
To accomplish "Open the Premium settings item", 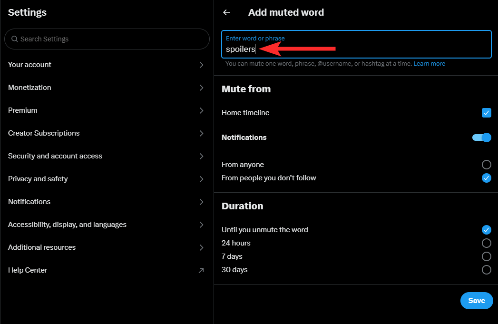I will [x=23, y=110].
